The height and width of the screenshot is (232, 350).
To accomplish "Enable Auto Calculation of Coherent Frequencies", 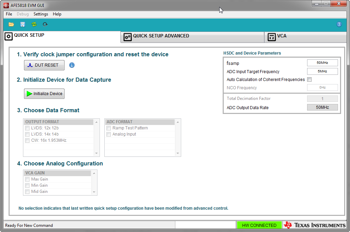I will click(x=310, y=80).
